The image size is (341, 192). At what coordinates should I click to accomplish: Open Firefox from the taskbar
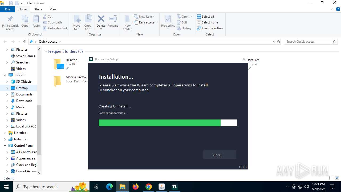[x=136, y=187]
